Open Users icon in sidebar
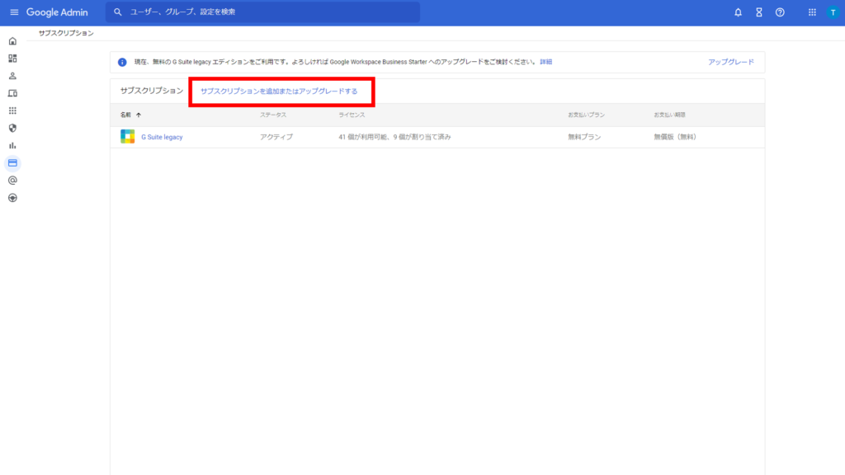Viewport: 845px width, 475px height. [x=12, y=76]
